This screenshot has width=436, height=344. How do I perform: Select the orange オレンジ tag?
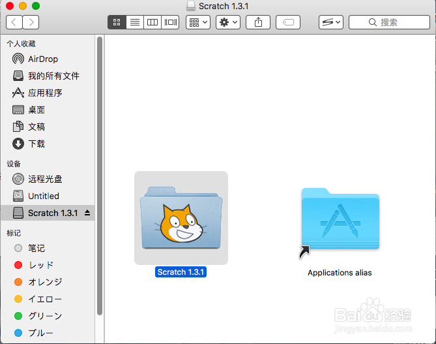[48, 282]
